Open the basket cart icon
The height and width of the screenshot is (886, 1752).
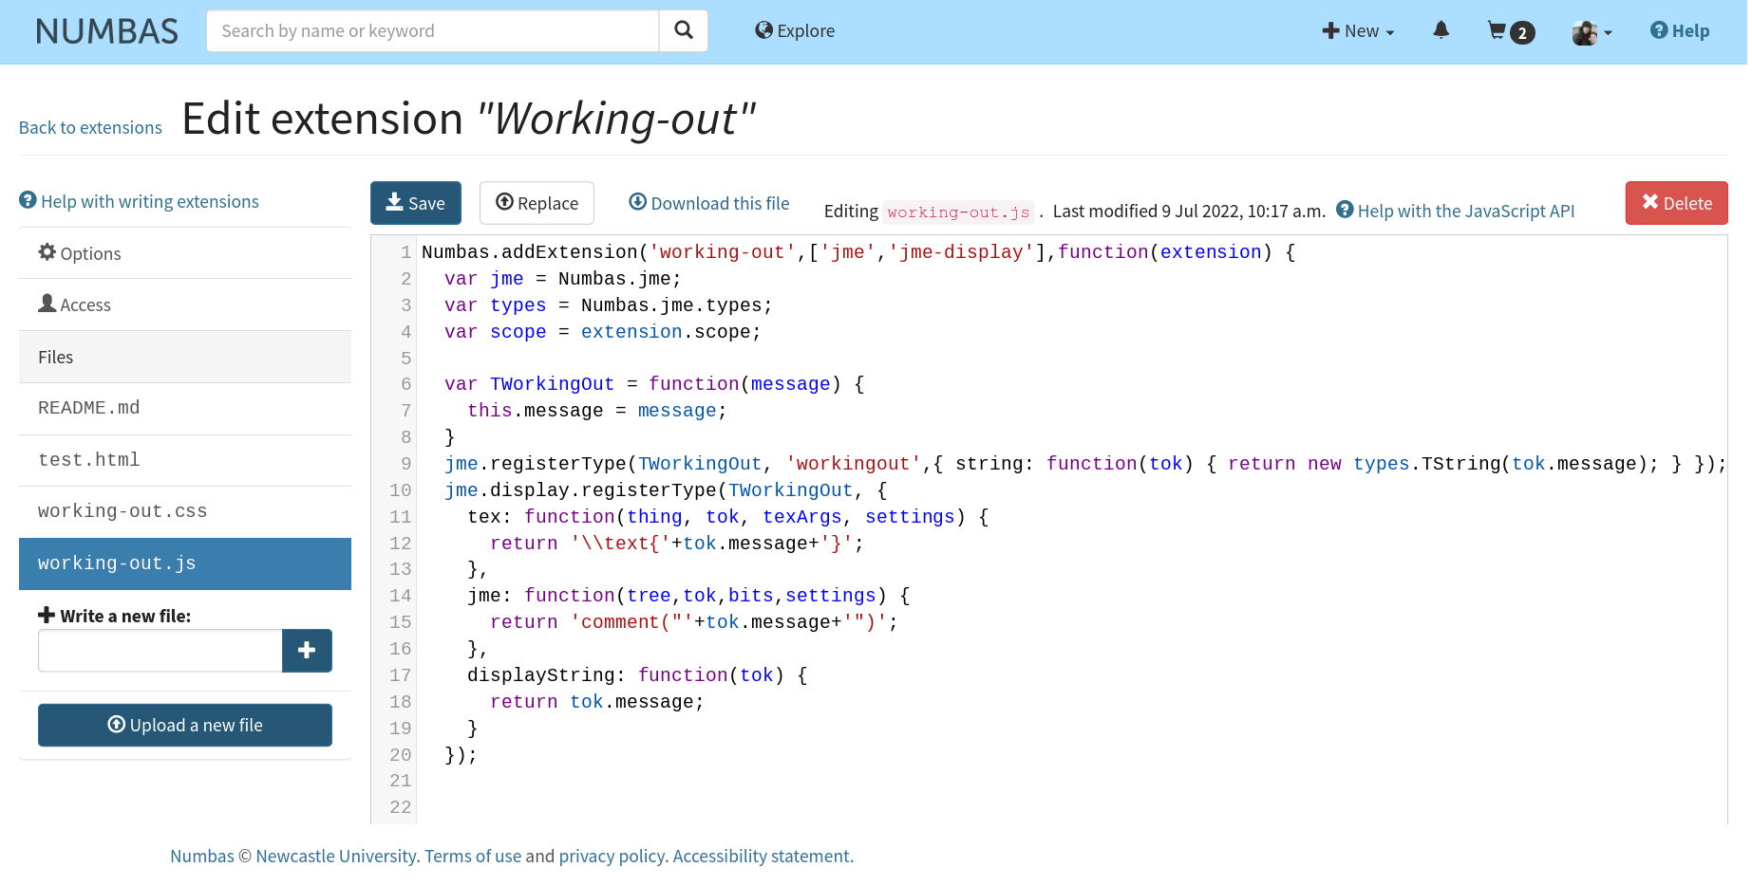[x=1510, y=31]
